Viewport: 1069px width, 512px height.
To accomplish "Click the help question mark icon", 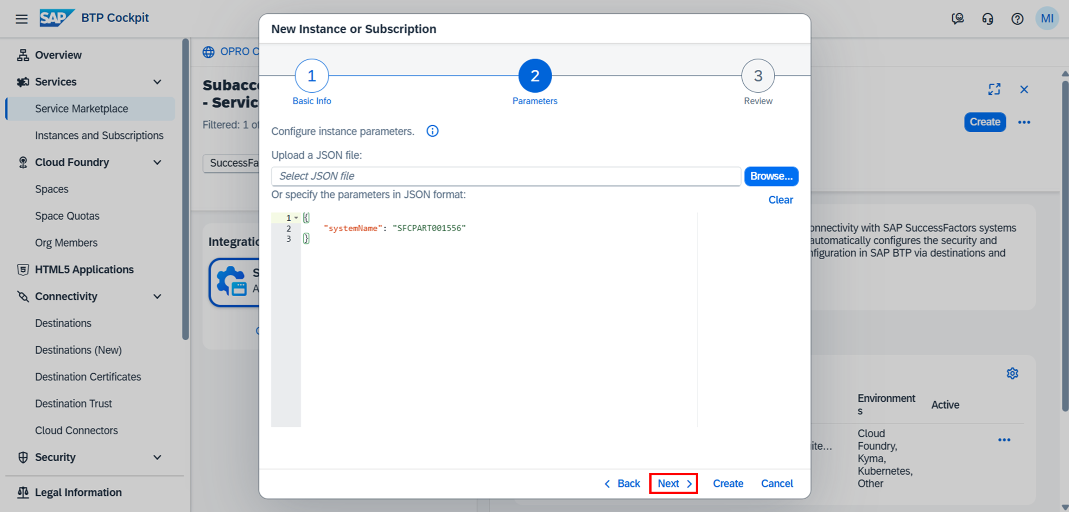I will 1017,19.
